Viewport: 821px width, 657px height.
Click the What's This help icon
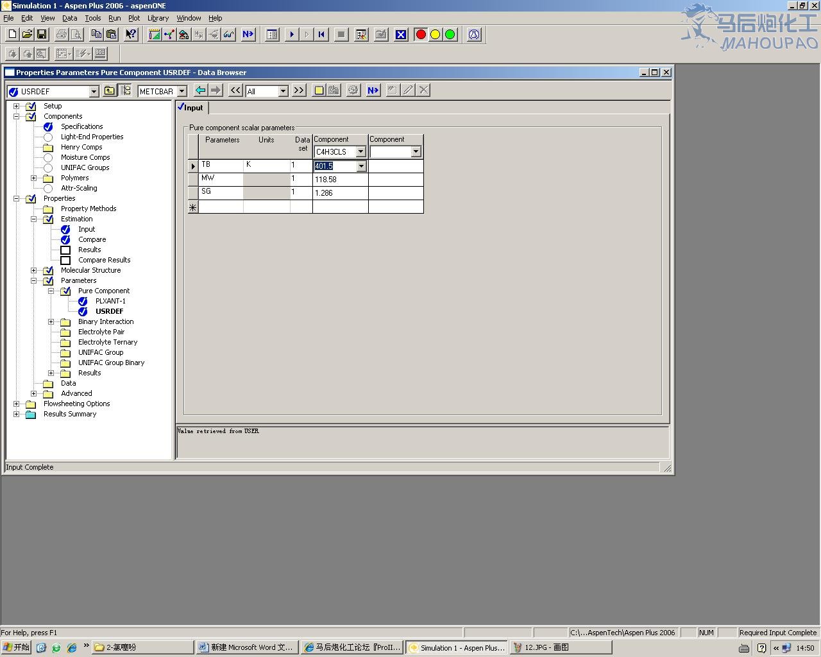131,35
